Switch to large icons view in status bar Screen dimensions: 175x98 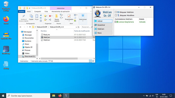(93, 61)
